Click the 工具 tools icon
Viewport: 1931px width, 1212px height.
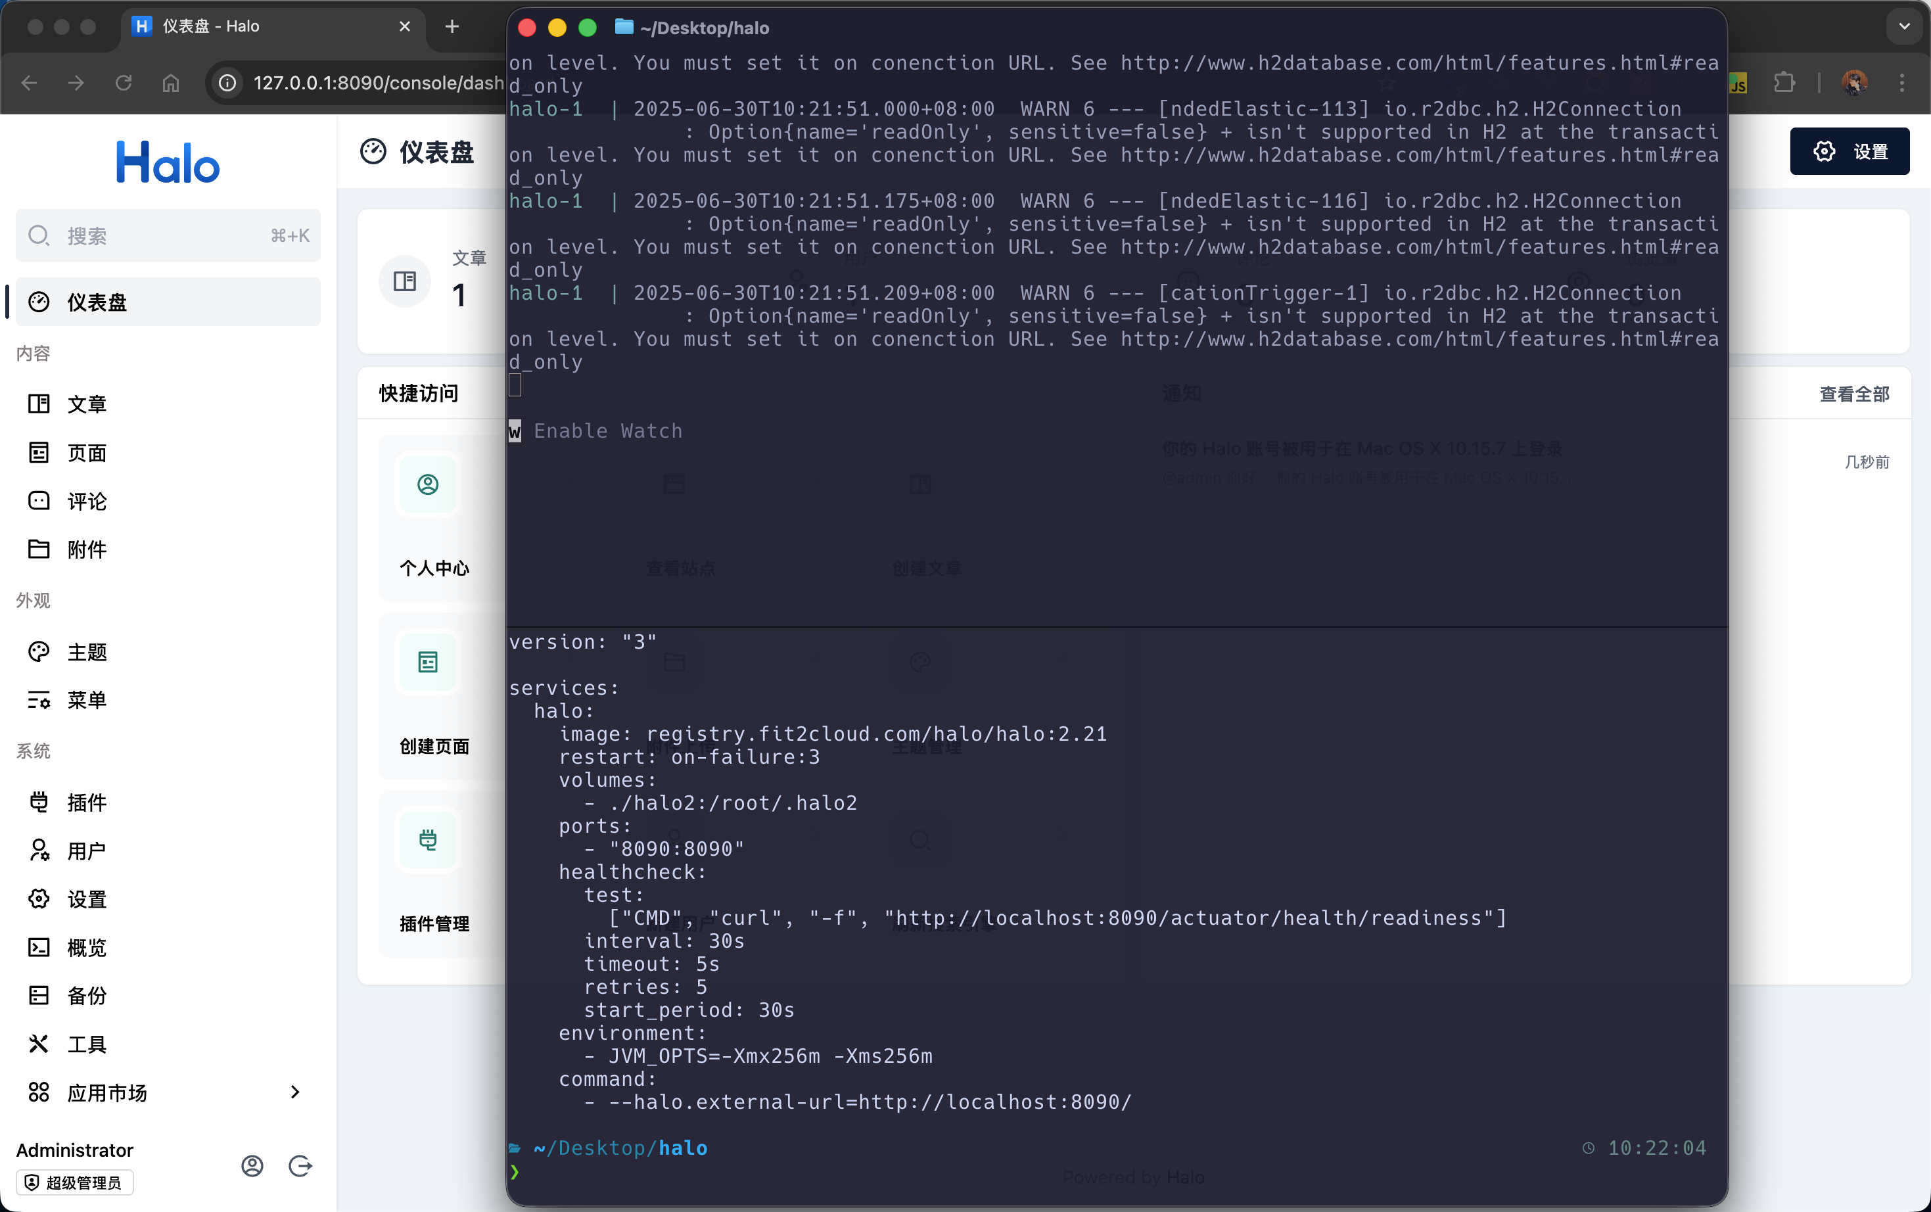tap(39, 1044)
